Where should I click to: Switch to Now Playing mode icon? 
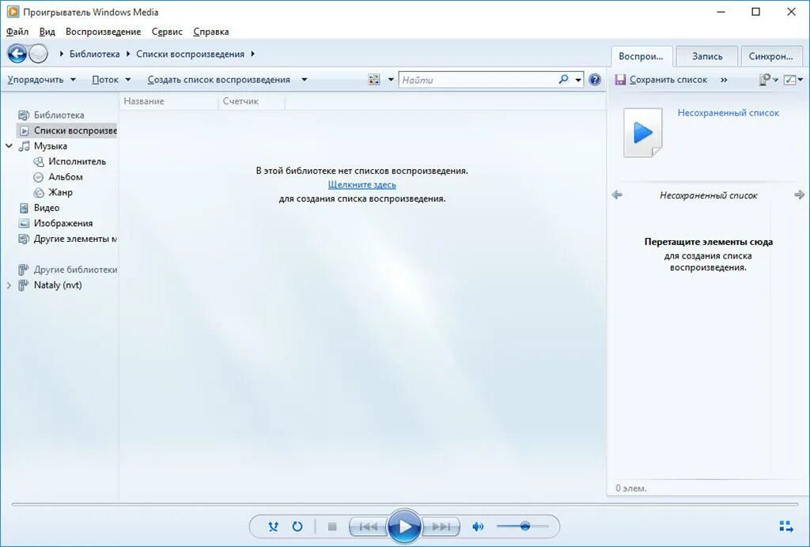coord(785,526)
